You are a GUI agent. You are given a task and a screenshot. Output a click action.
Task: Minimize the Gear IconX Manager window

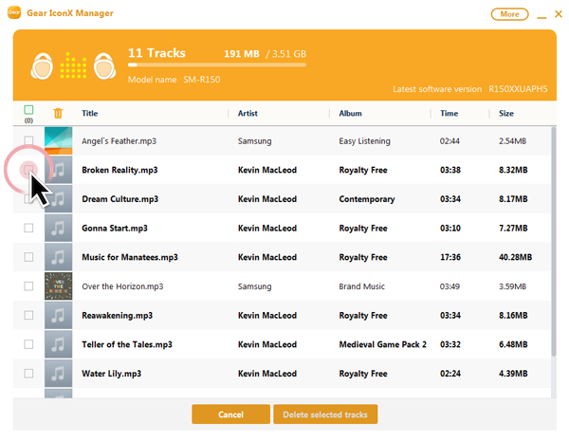pyautogui.click(x=541, y=17)
